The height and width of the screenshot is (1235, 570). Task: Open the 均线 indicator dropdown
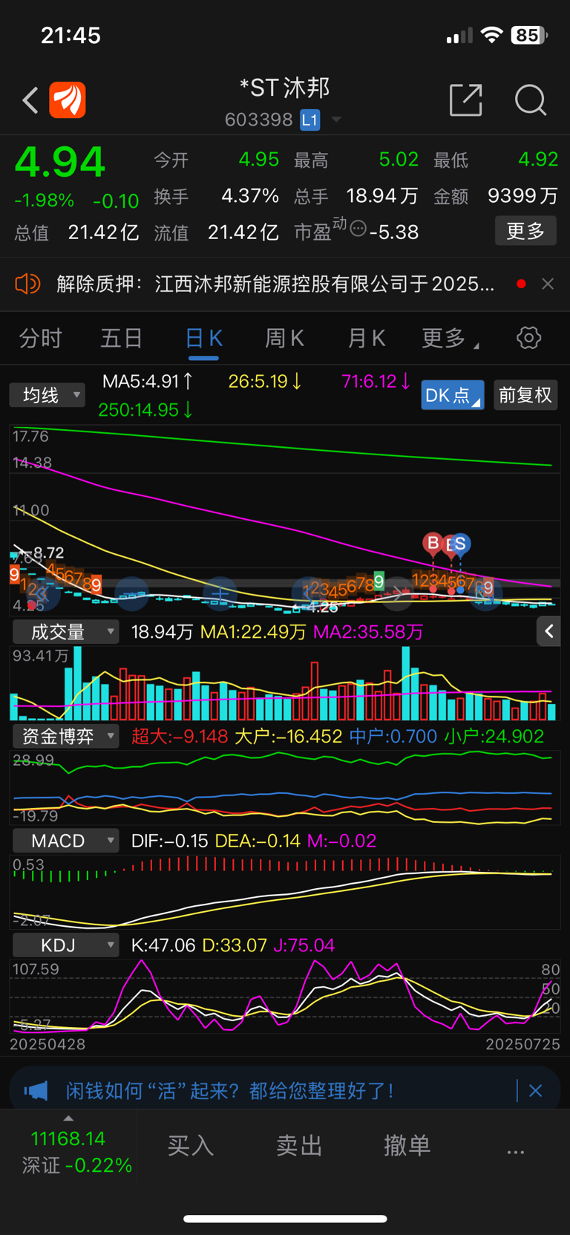[x=47, y=395]
